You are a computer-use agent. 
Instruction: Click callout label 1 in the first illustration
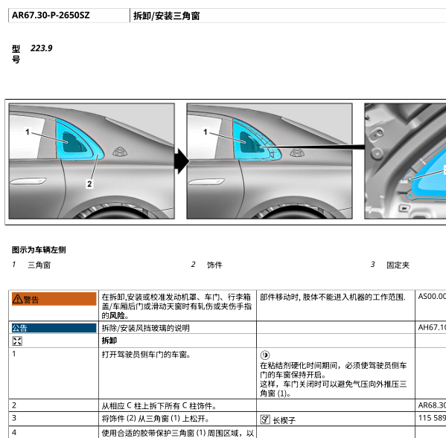tap(28, 132)
